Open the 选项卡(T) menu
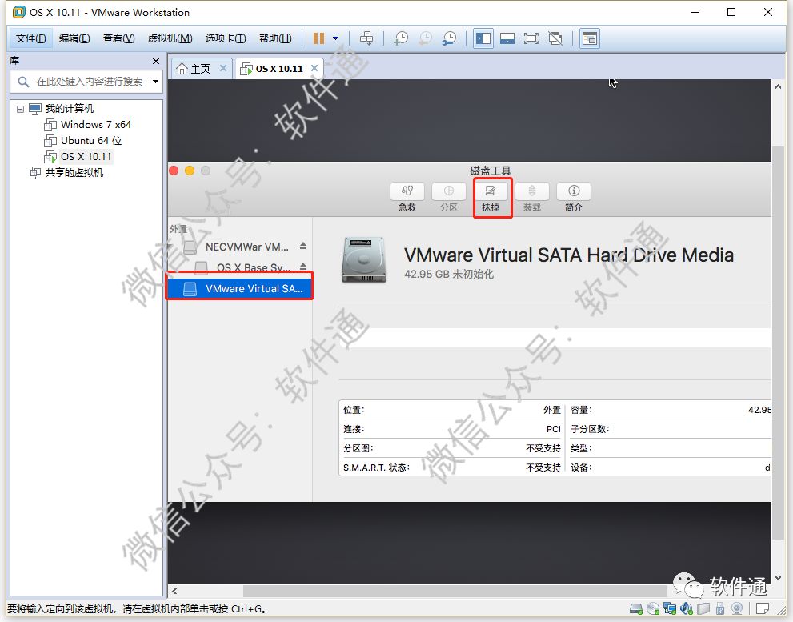Image resolution: width=793 pixels, height=622 pixels. 226,38
